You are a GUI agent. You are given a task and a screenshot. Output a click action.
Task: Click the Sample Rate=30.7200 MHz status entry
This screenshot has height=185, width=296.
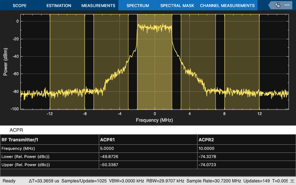214,181
